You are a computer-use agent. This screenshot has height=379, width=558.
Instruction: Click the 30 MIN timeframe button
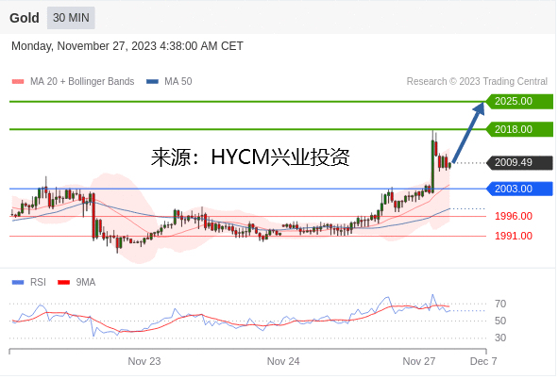tap(71, 17)
